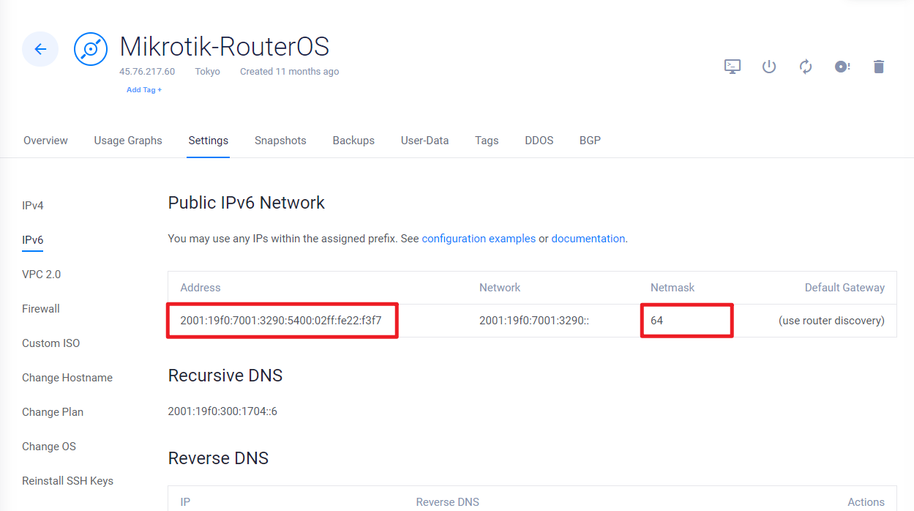Power off the server
Viewport: 914px width, 511px height.
(768, 66)
